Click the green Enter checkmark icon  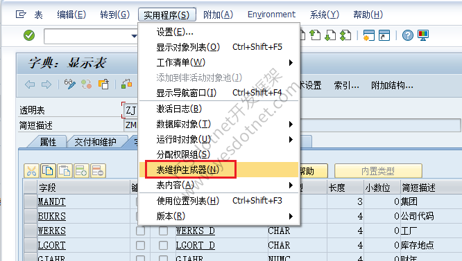pyautogui.click(x=29, y=35)
